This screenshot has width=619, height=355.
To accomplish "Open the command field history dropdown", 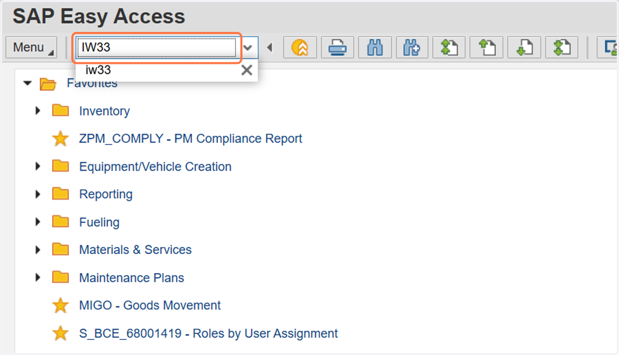I will coord(248,48).
